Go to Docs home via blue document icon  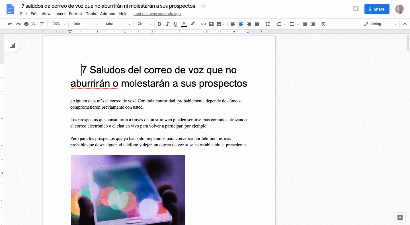pyautogui.click(x=10, y=9)
